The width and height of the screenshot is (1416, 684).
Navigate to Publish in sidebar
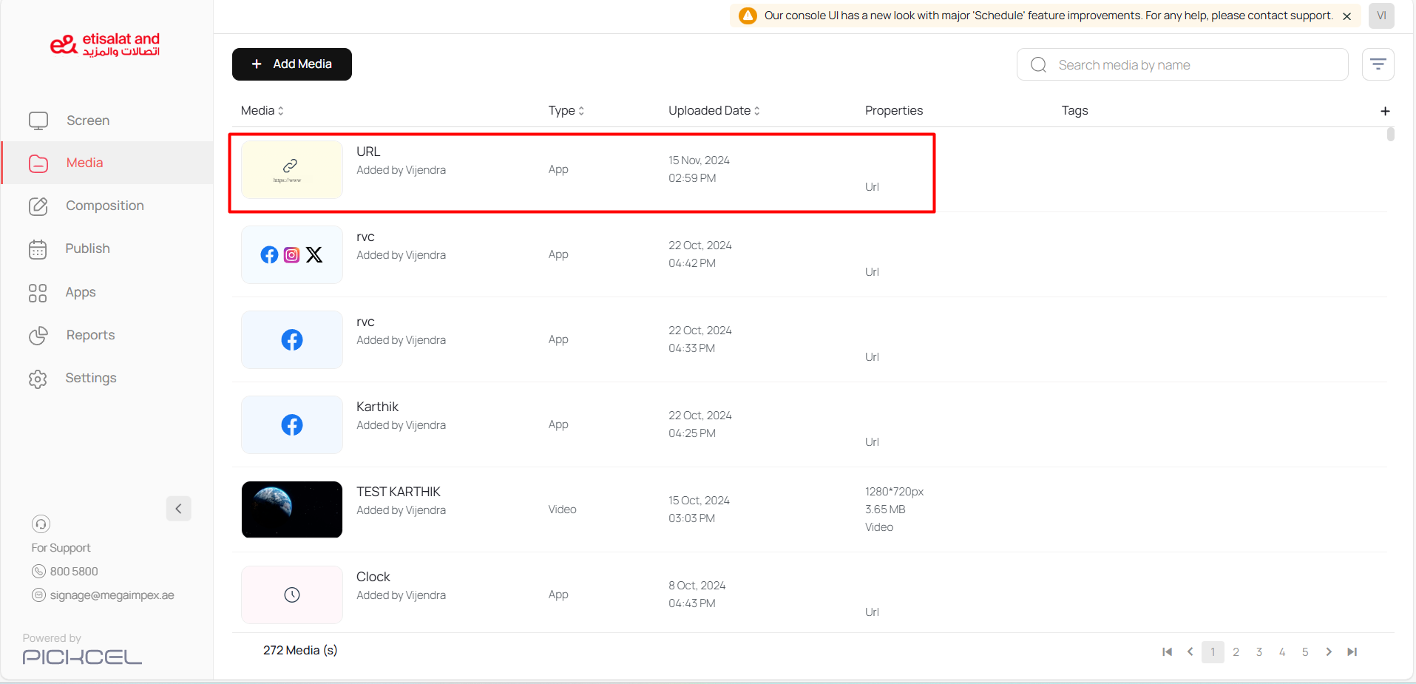[x=87, y=248]
